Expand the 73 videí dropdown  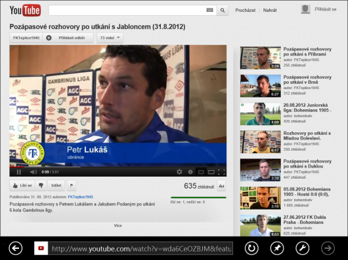point(110,38)
